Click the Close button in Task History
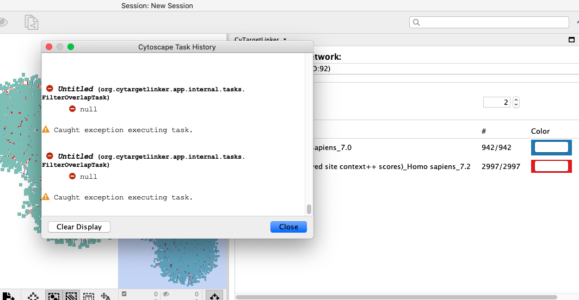The image size is (579, 300). point(288,227)
